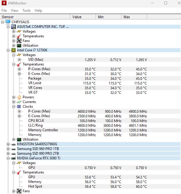Collapse the GPU Temperatures node
This screenshot has height=194, width=181.
[14, 173]
